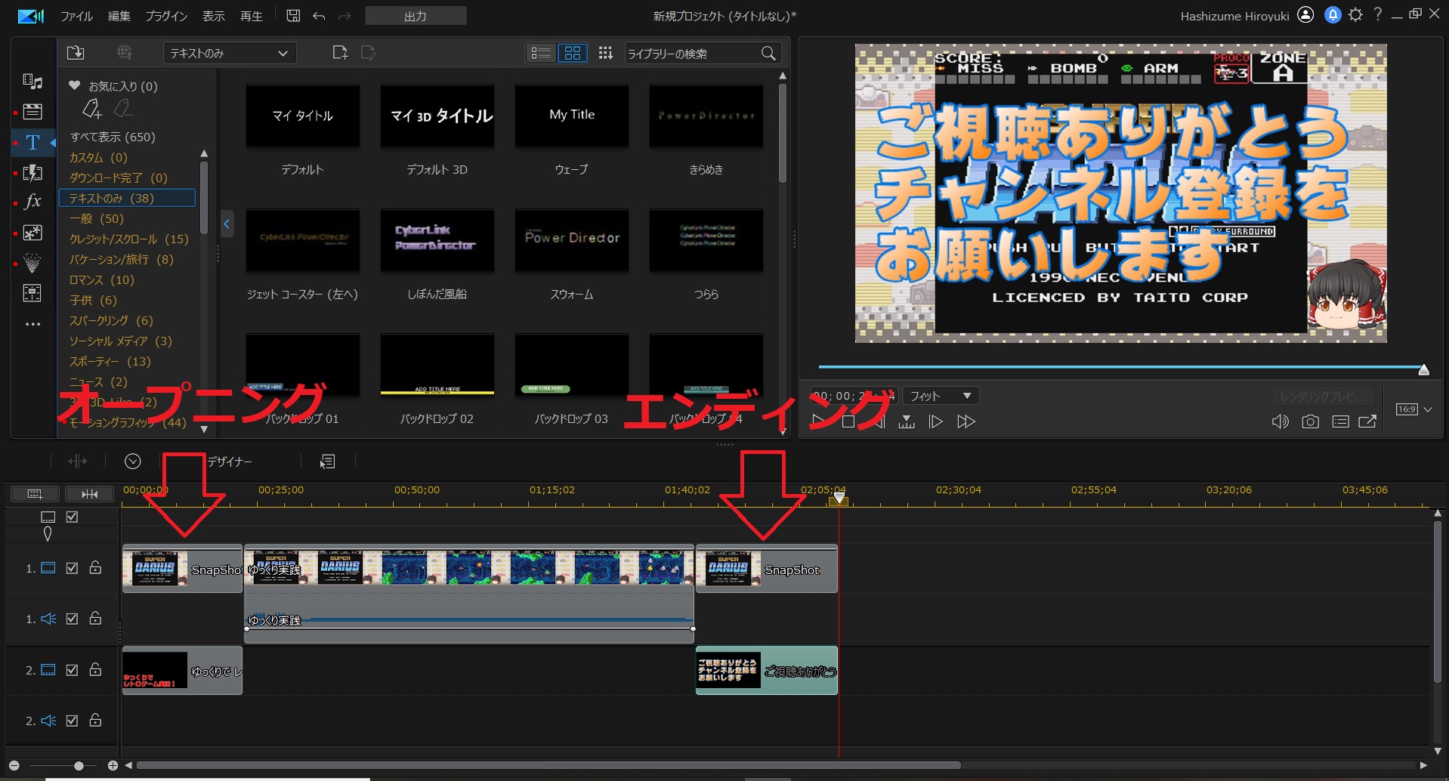Viewport: 1449px width, 781px height.
Task: Open the 表示 menu
Action: [214, 16]
